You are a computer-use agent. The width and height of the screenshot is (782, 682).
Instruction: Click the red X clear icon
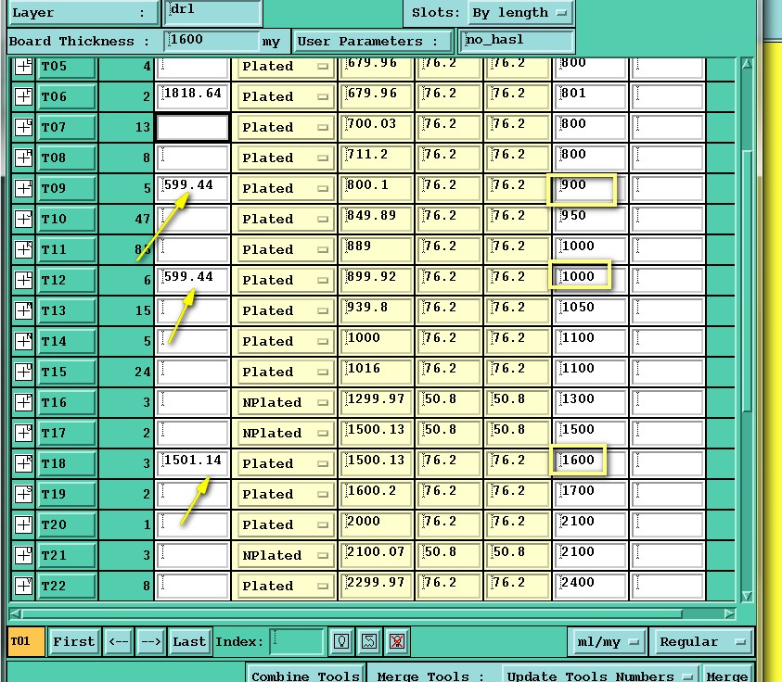click(x=397, y=641)
